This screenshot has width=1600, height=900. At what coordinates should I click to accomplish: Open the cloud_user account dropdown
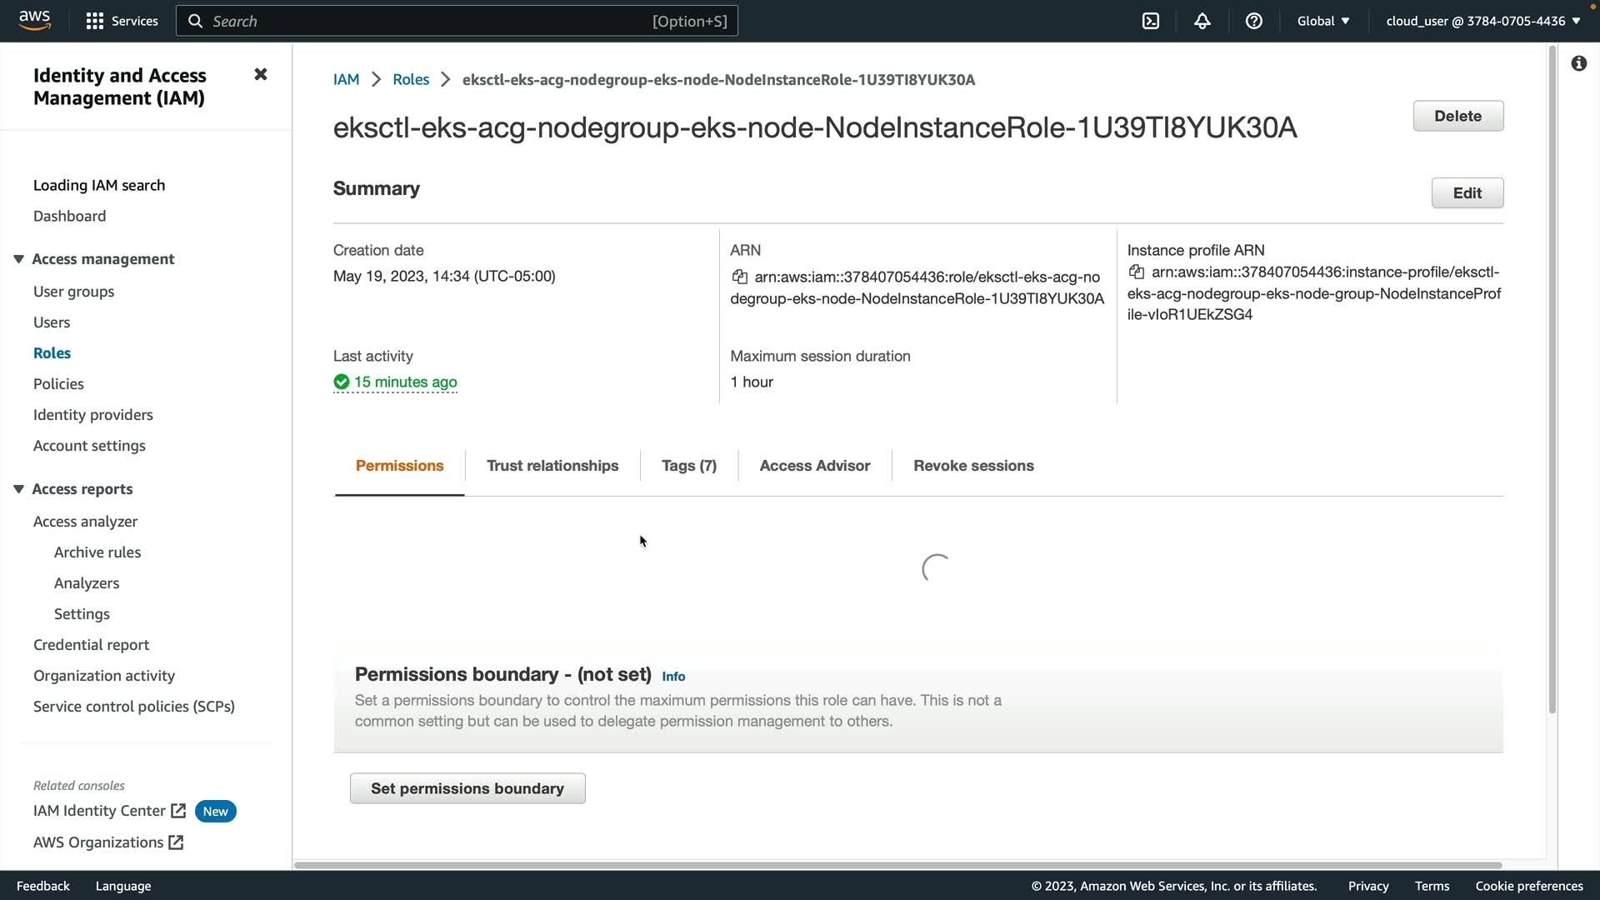[1482, 21]
